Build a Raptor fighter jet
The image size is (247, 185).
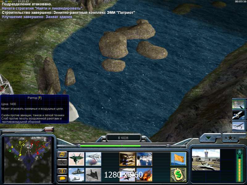[76, 159]
